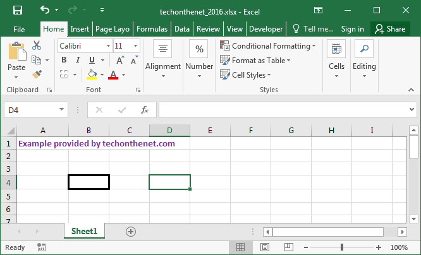Click the Tell me search box
Screen dimensions: 421x255
click(x=313, y=28)
